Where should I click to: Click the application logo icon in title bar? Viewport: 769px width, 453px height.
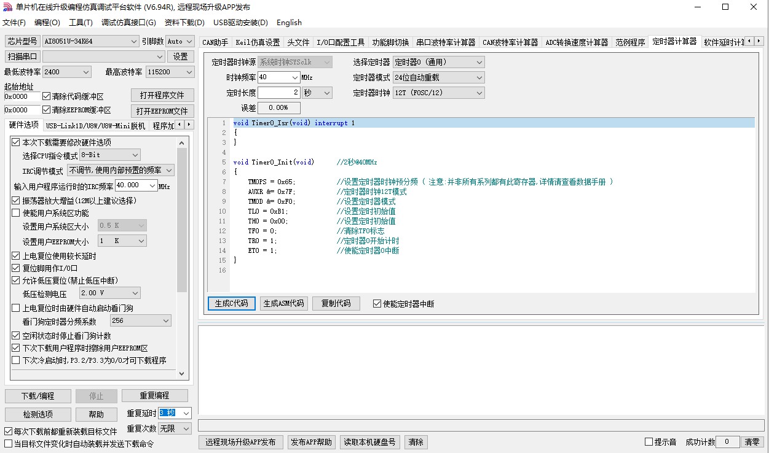click(7, 7)
